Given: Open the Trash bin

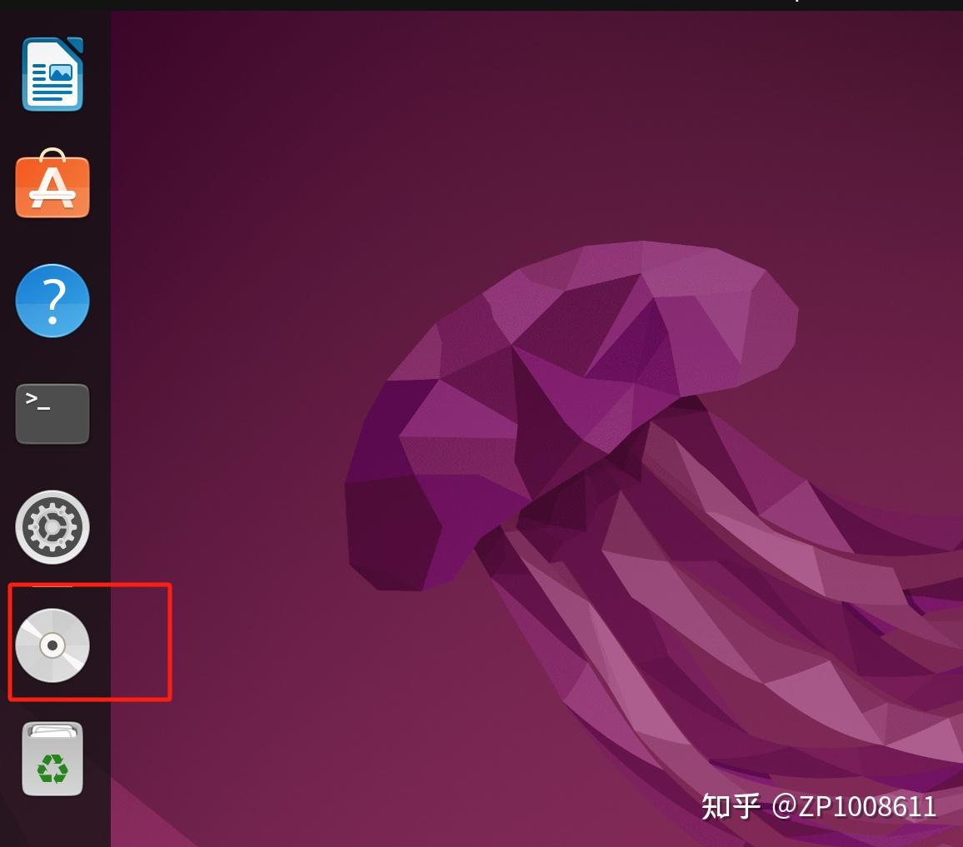Looking at the screenshot, I should click(52, 759).
